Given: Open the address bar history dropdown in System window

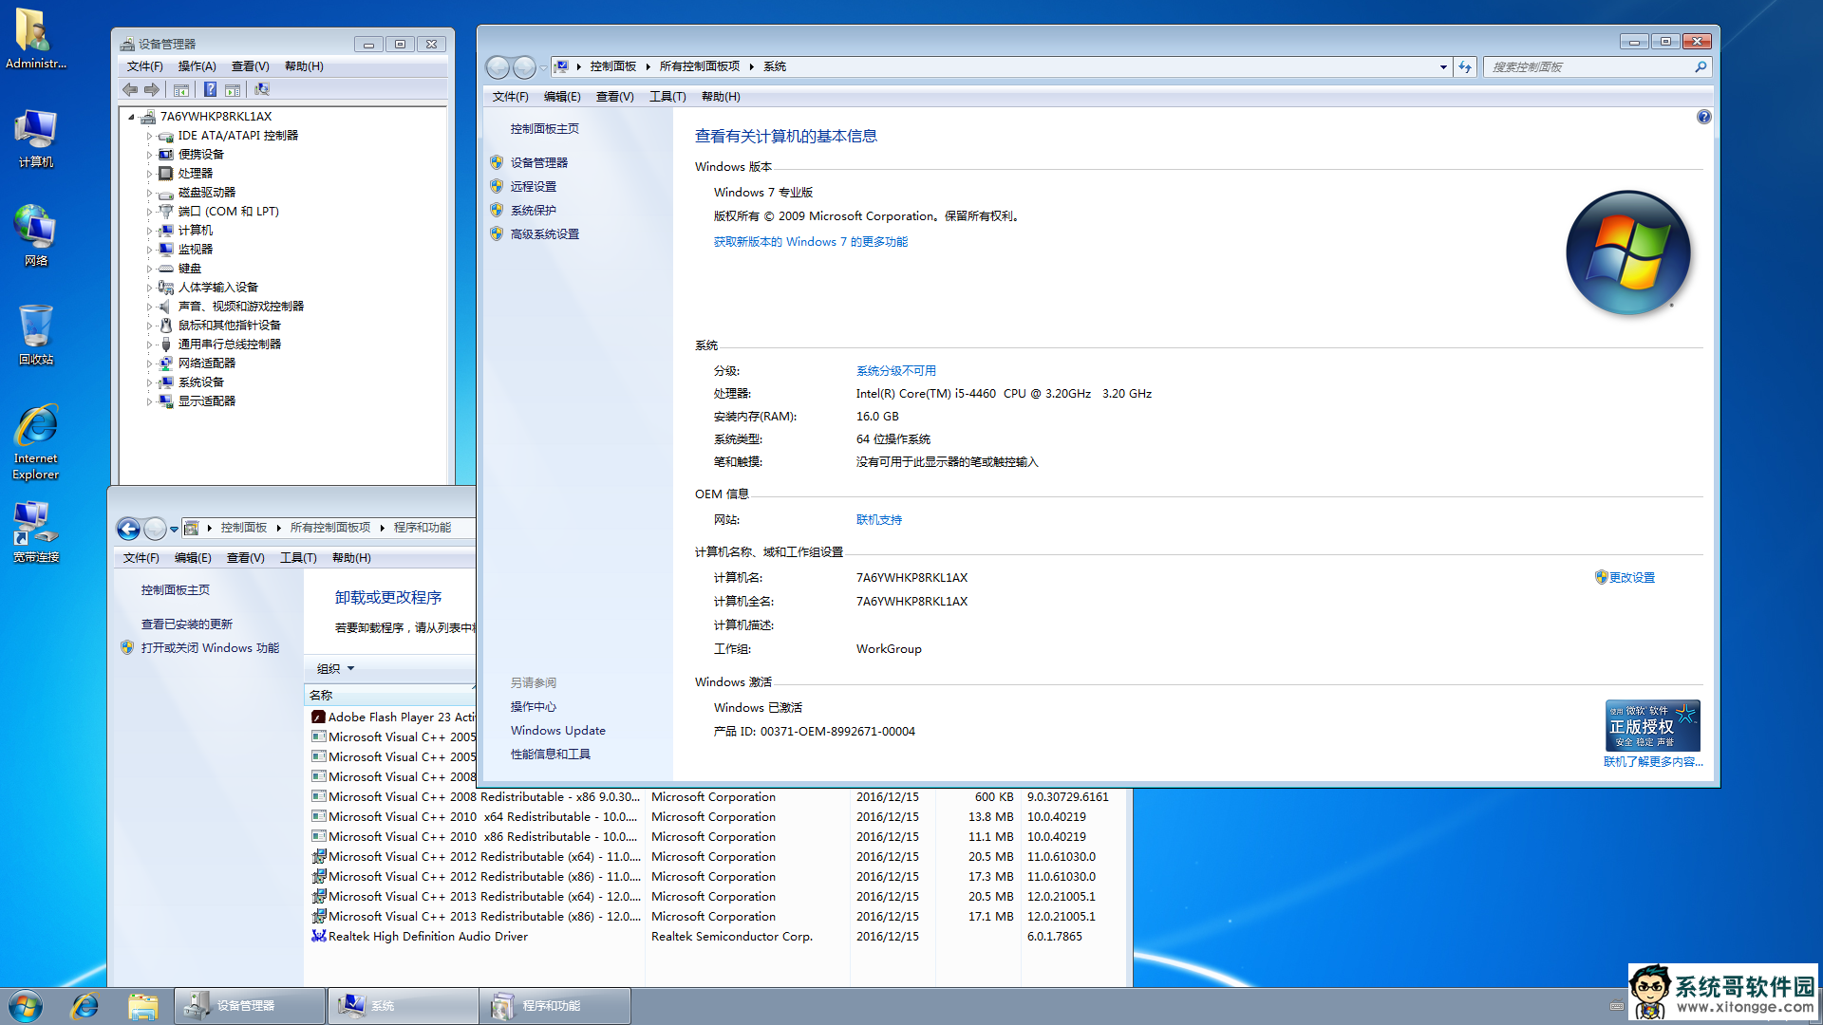Looking at the screenshot, I should pos(1443,67).
